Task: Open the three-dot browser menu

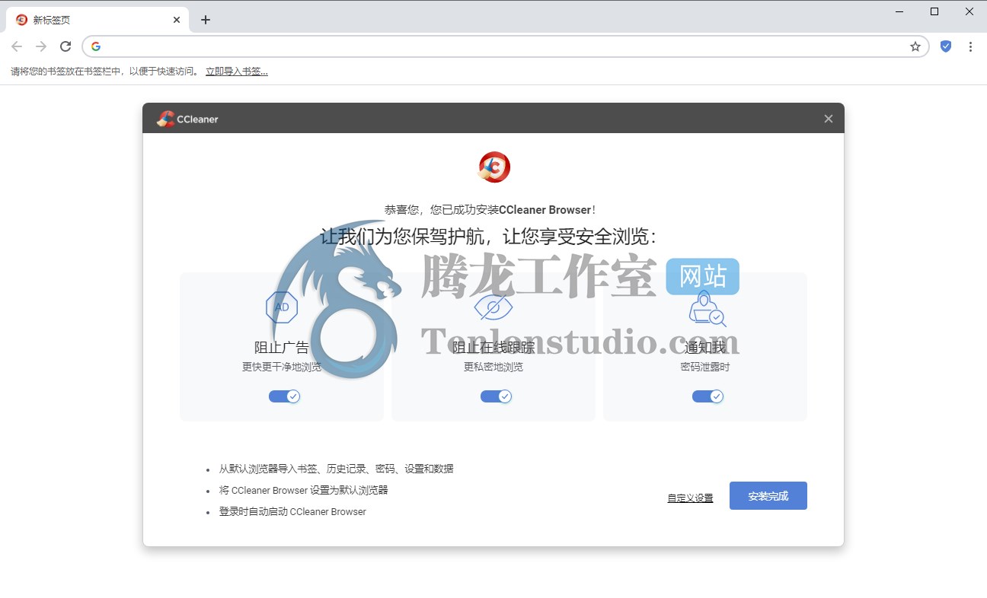Action: pyautogui.click(x=970, y=46)
